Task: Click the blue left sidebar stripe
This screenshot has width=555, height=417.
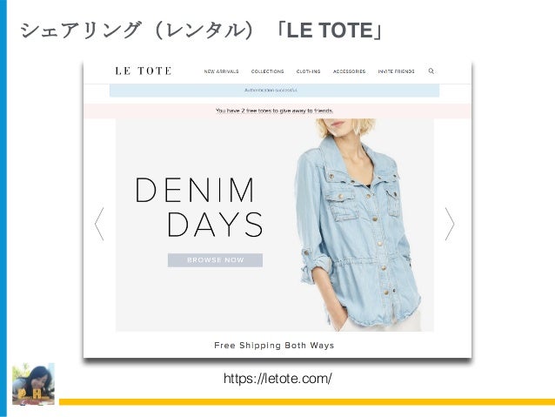Action: [x=3, y=208]
